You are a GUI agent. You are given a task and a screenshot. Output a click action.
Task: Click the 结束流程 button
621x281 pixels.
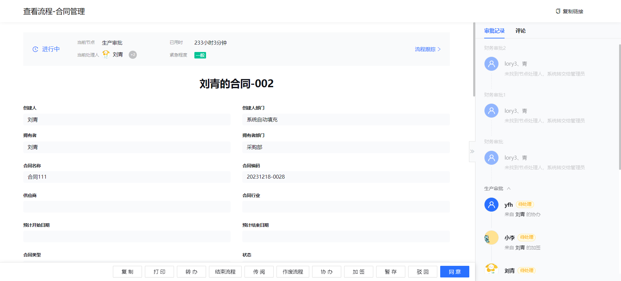pos(225,272)
